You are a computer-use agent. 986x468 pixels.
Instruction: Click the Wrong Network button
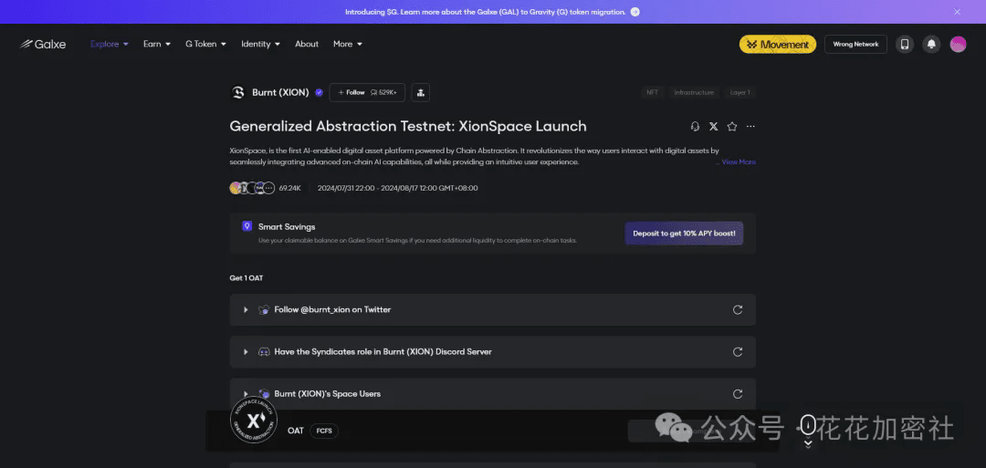[855, 44]
